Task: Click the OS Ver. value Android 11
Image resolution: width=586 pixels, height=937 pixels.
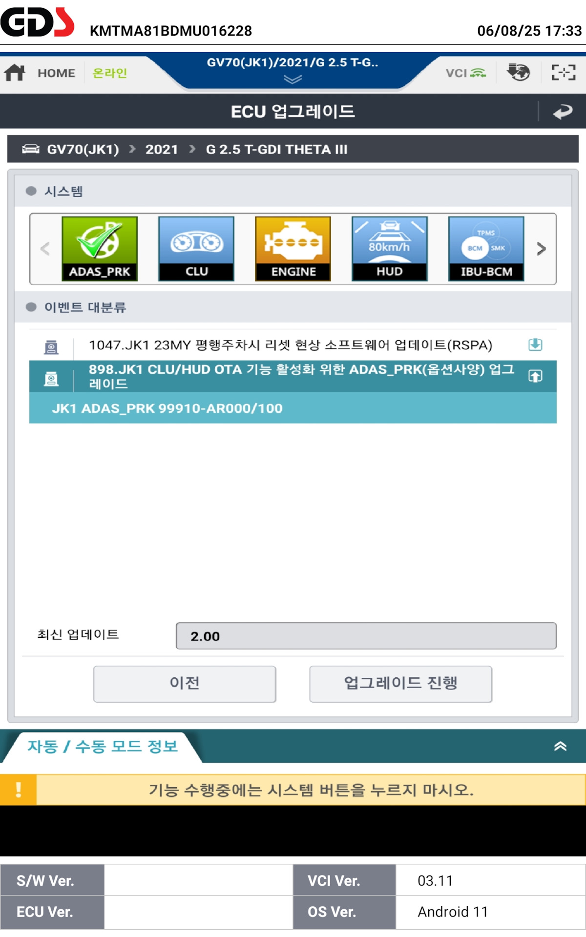Action: tap(453, 912)
